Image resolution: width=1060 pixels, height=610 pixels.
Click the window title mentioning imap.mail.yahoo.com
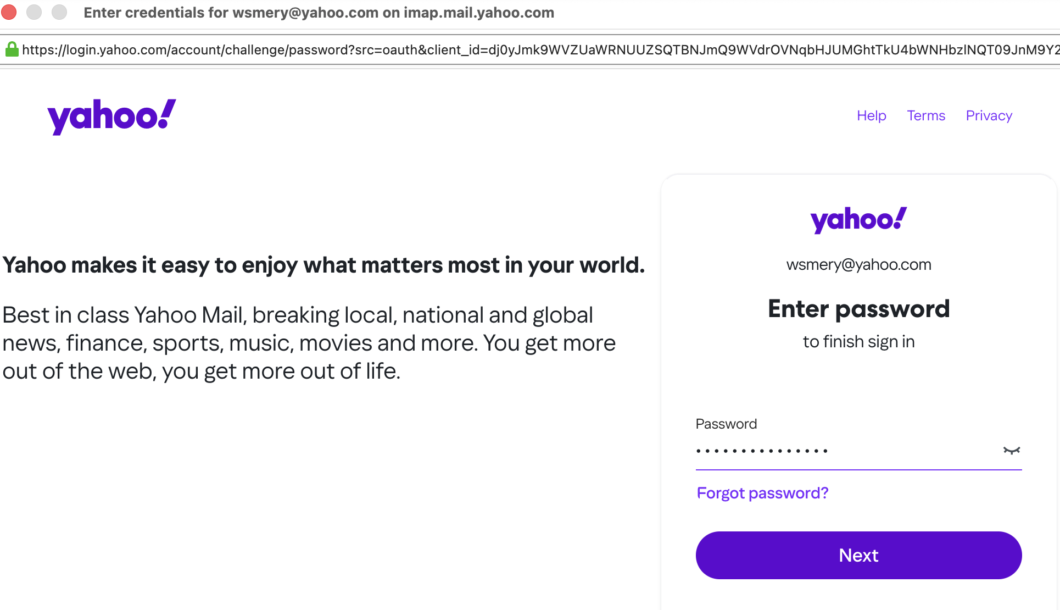click(319, 13)
